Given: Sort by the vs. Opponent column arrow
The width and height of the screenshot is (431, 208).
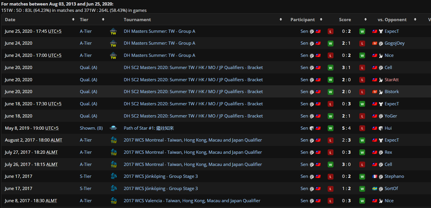Looking at the screenshot, I should 415,19.
